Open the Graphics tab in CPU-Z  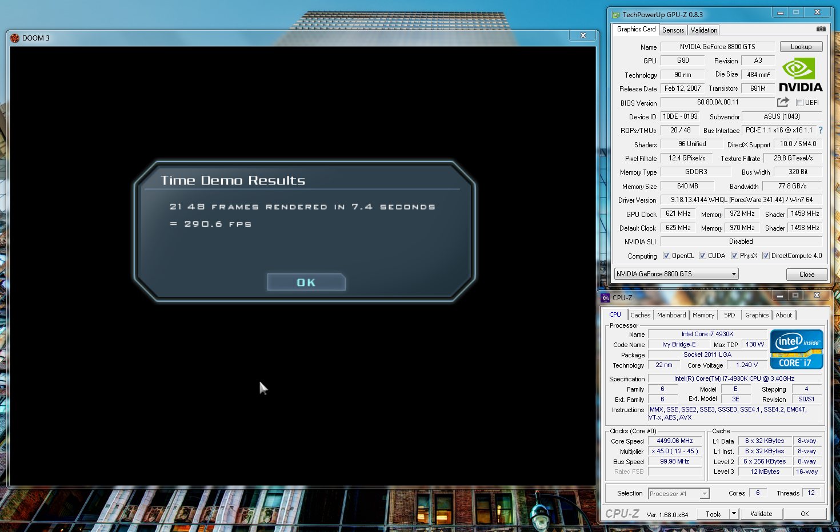click(757, 315)
